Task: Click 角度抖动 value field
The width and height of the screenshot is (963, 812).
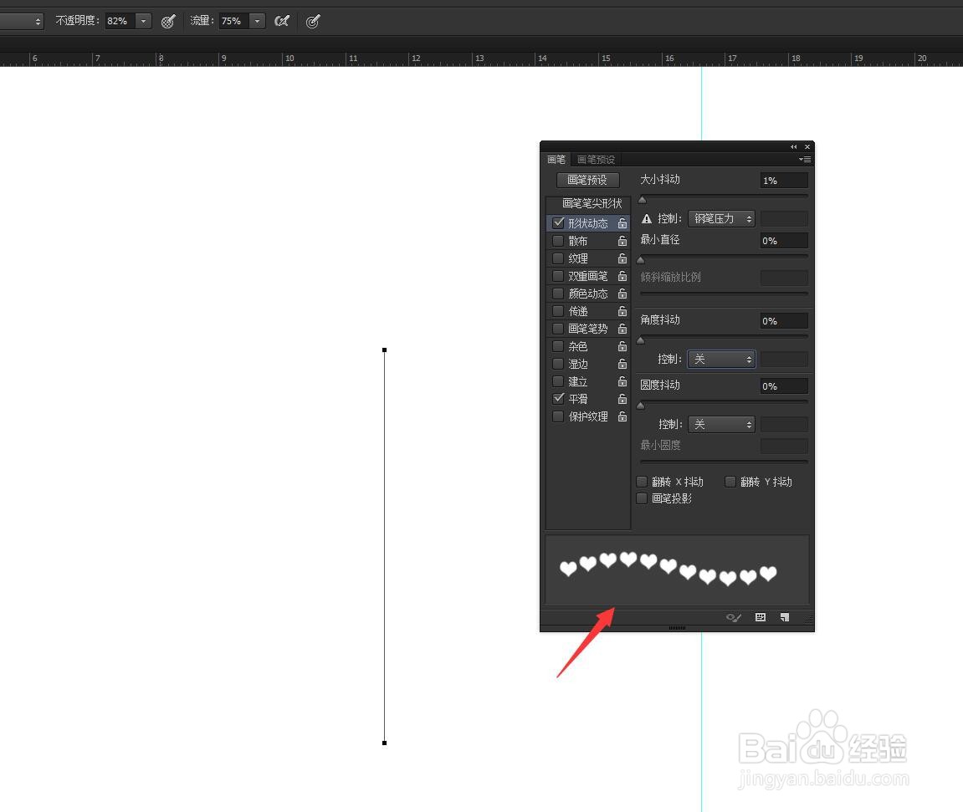Action: coord(784,320)
